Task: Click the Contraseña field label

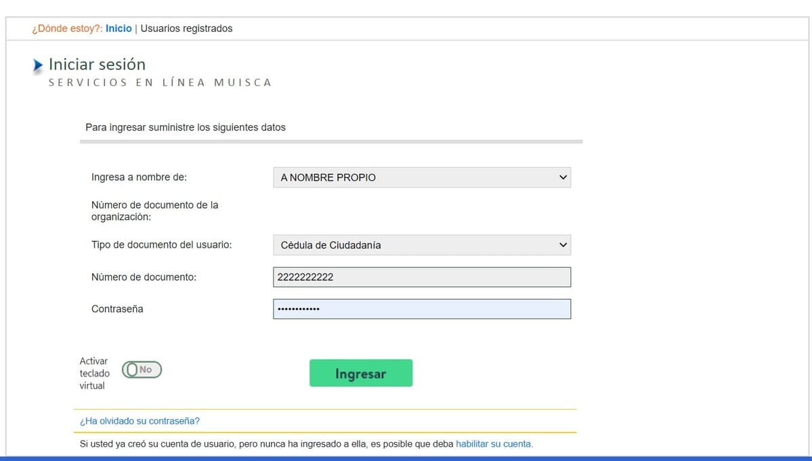Action: 117,309
